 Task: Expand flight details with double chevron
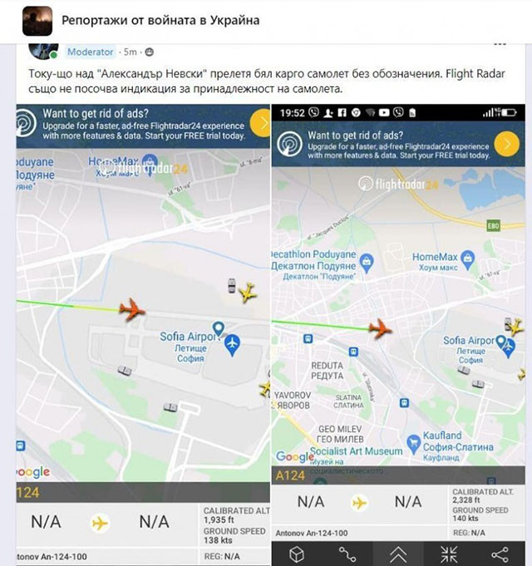tap(398, 554)
